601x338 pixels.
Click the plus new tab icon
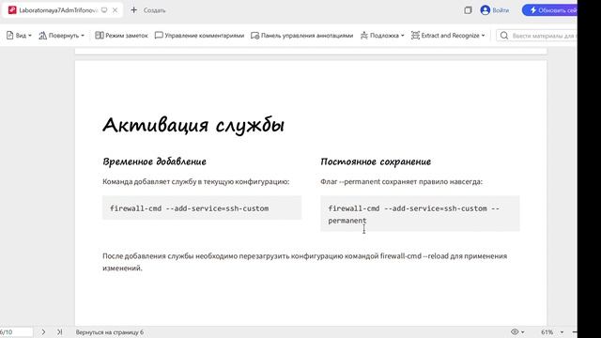point(133,10)
